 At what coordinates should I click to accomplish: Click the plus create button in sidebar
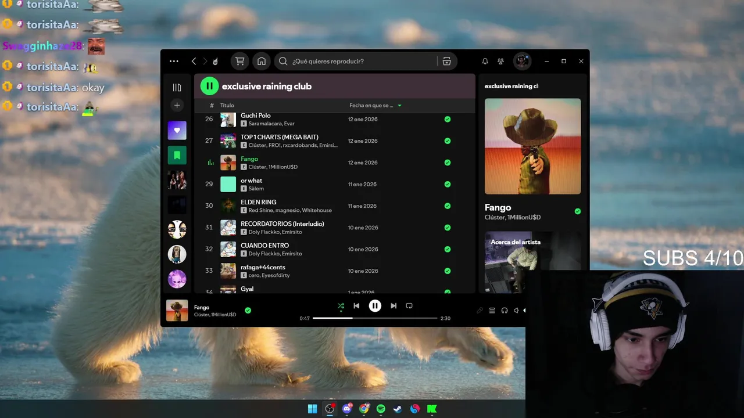[177, 105]
